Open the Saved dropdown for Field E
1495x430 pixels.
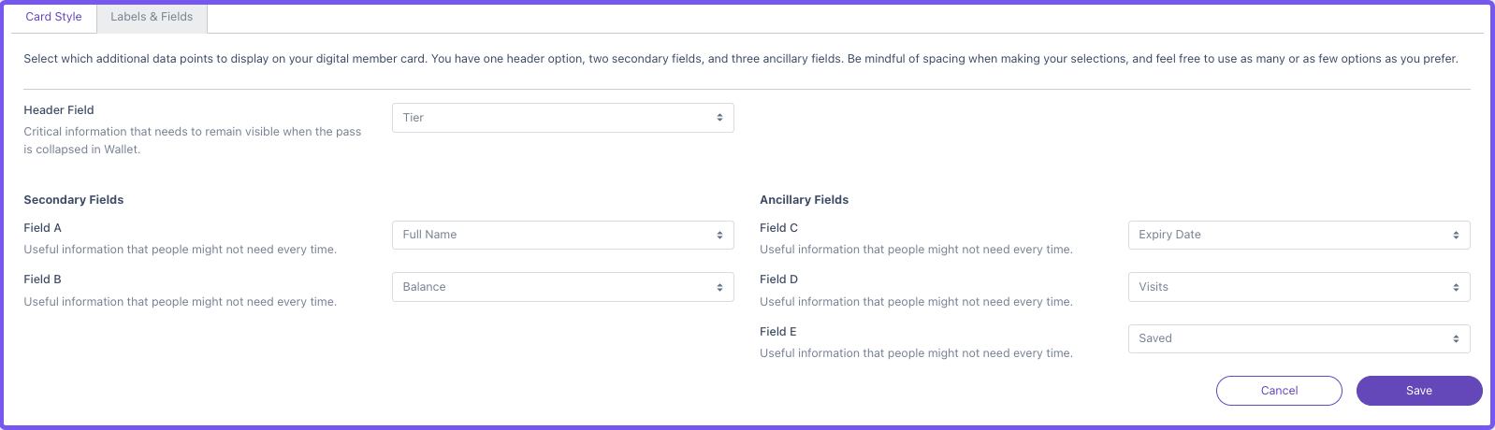pyautogui.click(x=1299, y=338)
